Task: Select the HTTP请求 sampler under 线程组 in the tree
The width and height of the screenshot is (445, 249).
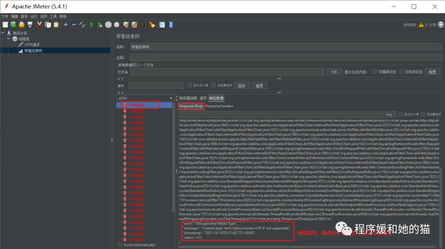Action: [32, 45]
